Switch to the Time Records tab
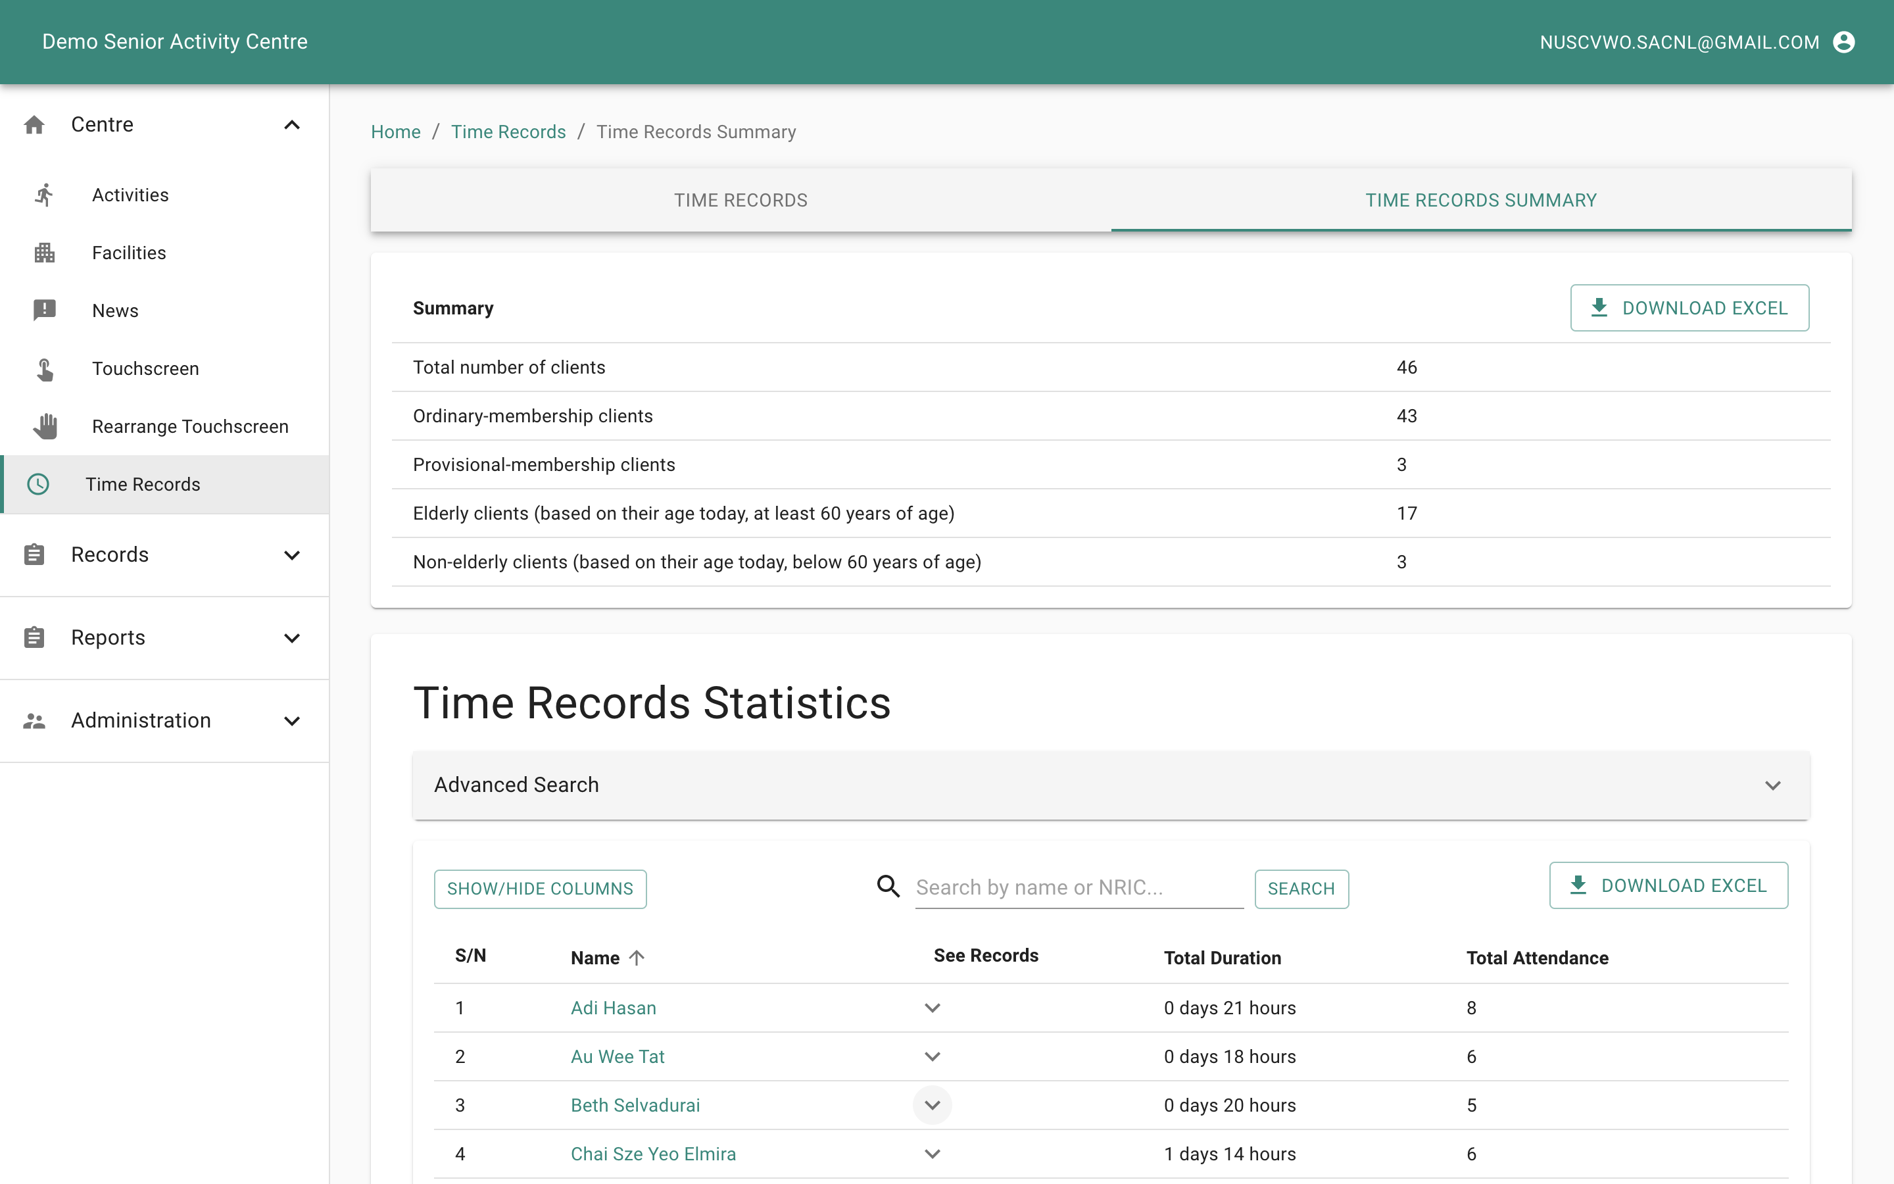The image size is (1894, 1184). tap(741, 201)
